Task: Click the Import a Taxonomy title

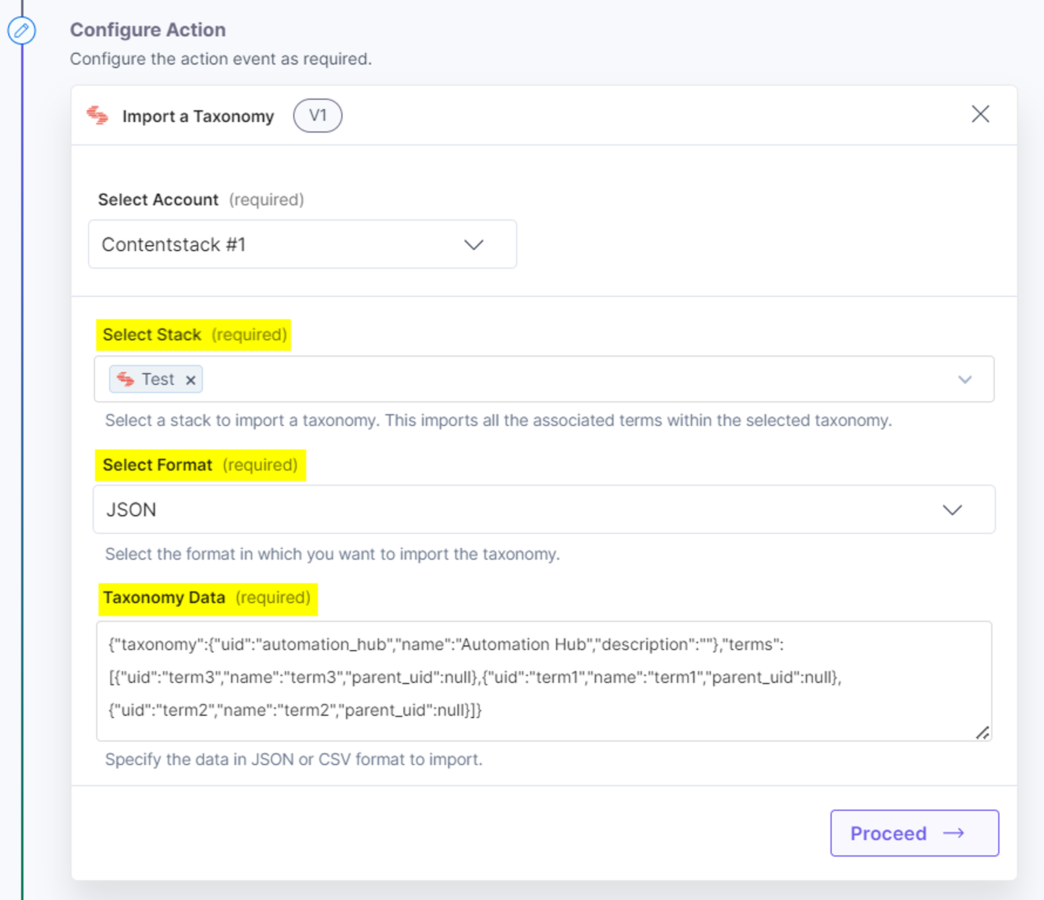Action: tap(198, 116)
